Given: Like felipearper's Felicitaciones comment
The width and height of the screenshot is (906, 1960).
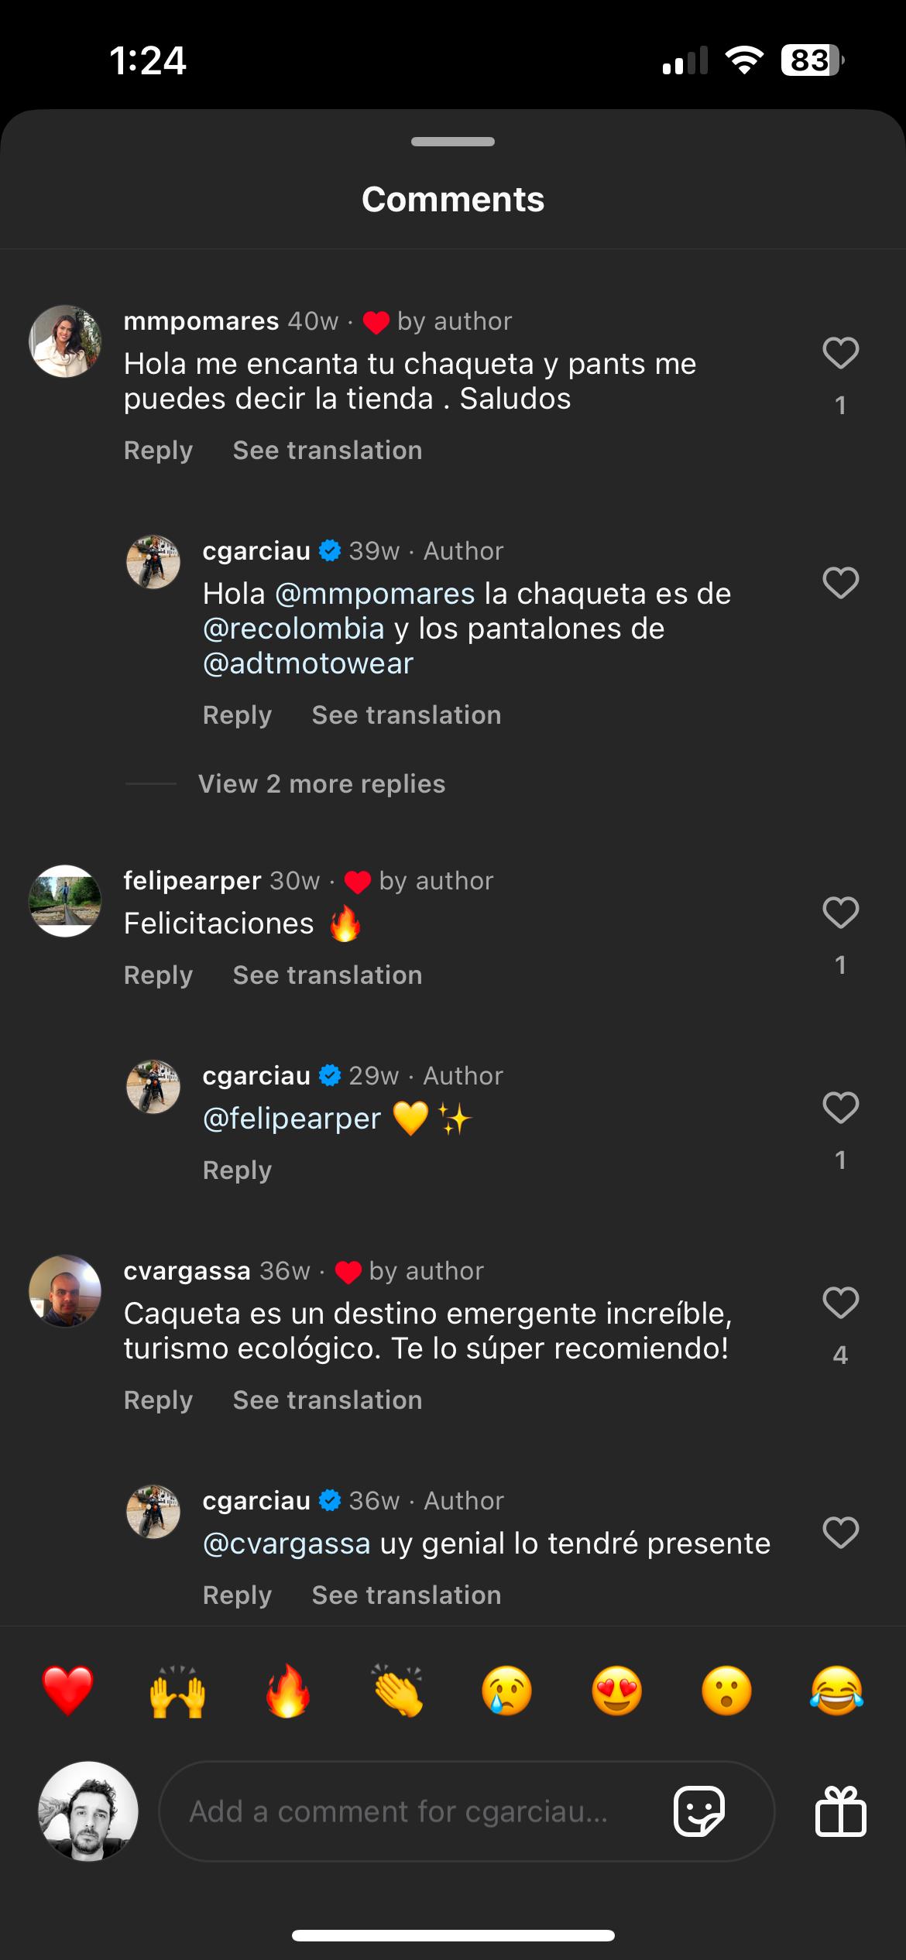Looking at the screenshot, I should pyautogui.click(x=840, y=913).
